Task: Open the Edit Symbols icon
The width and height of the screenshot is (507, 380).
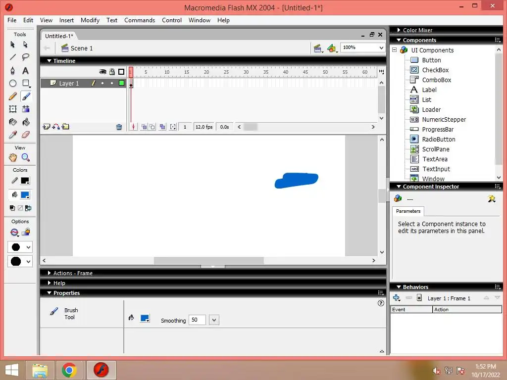Action: pos(332,48)
